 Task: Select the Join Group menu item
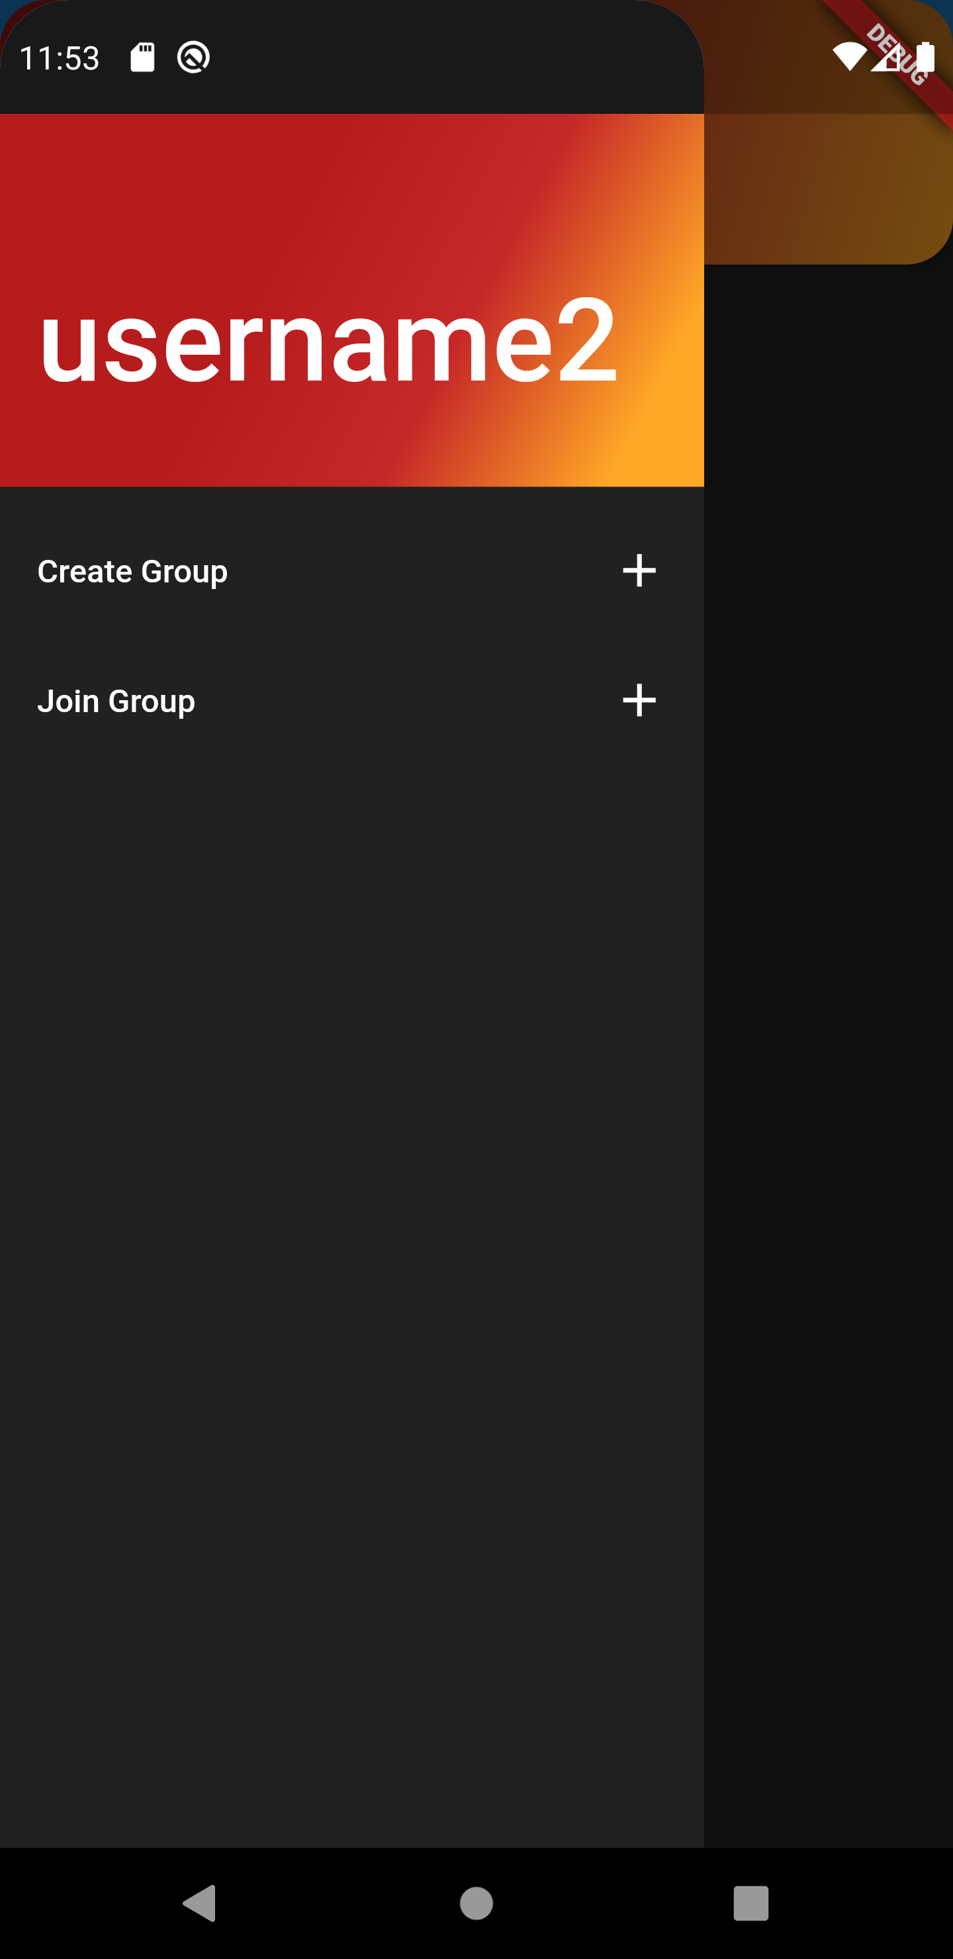click(x=351, y=700)
